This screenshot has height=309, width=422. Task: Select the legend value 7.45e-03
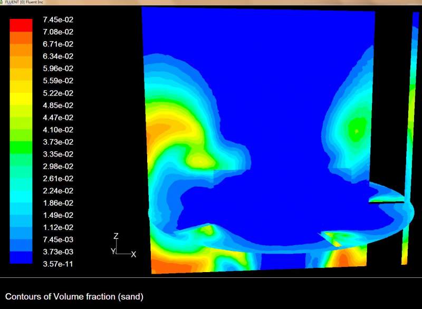pyautogui.click(x=58, y=239)
